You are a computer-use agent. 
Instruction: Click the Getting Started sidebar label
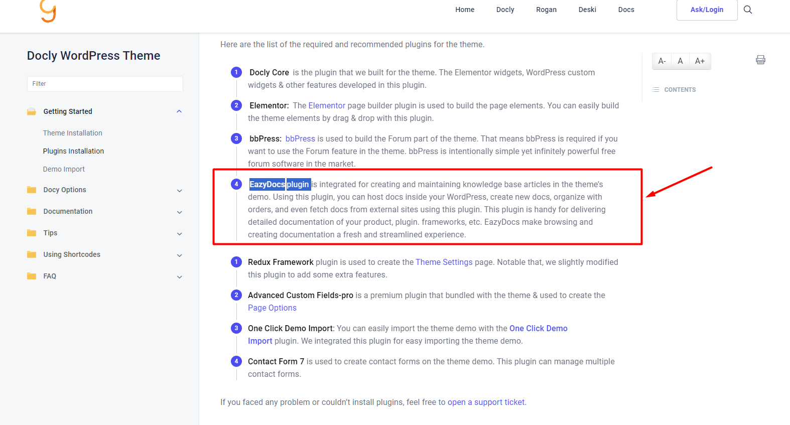click(x=68, y=111)
